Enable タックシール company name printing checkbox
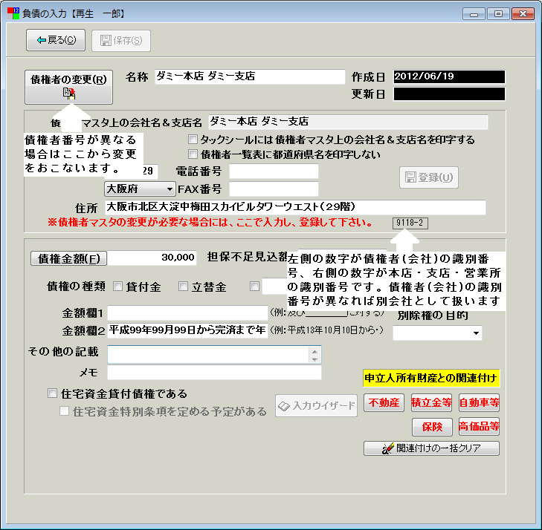Image resolution: width=542 pixels, height=530 pixels. [x=193, y=140]
